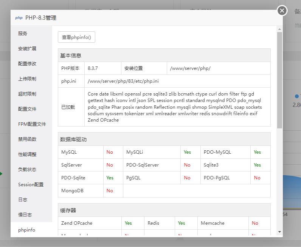Click scrollbar up arrow

tap(279, 29)
